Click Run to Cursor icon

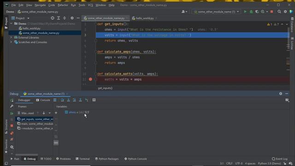pyautogui.click(x=87, y=100)
